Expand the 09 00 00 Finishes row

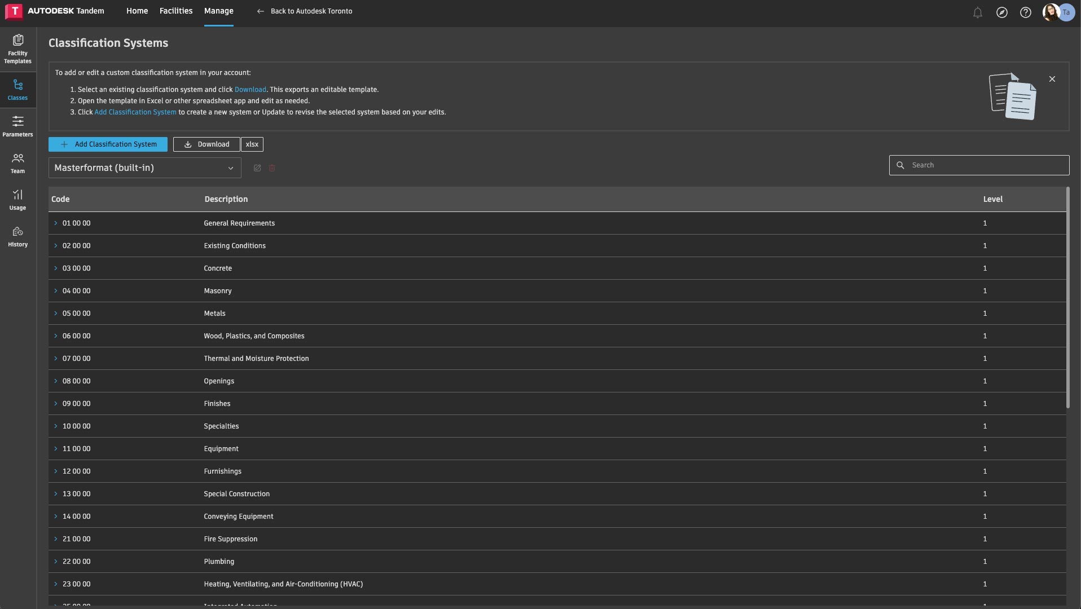(x=56, y=404)
